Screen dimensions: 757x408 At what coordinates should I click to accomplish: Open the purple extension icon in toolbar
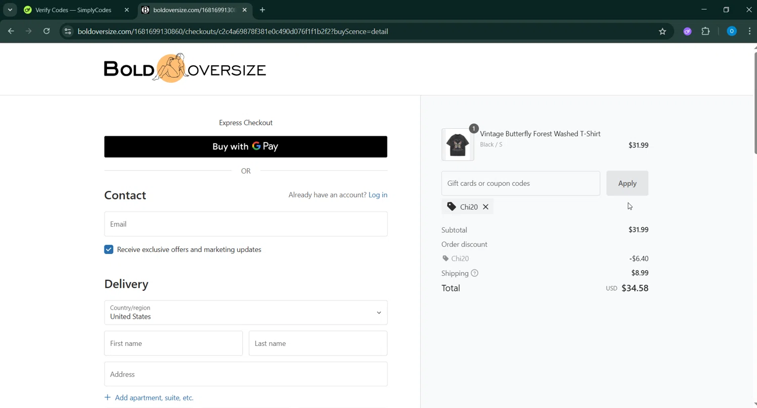[x=687, y=31]
